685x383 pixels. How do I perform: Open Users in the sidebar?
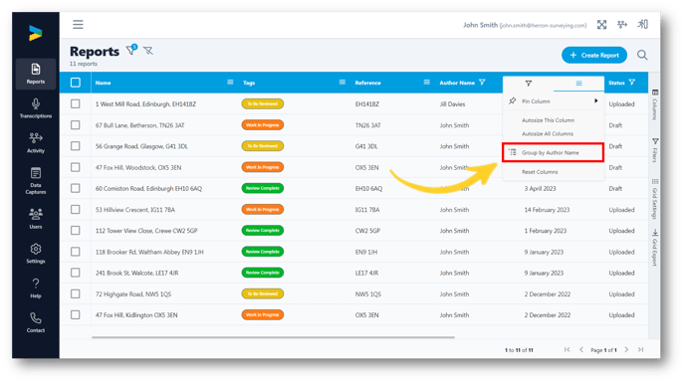click(x=36, y=218)
